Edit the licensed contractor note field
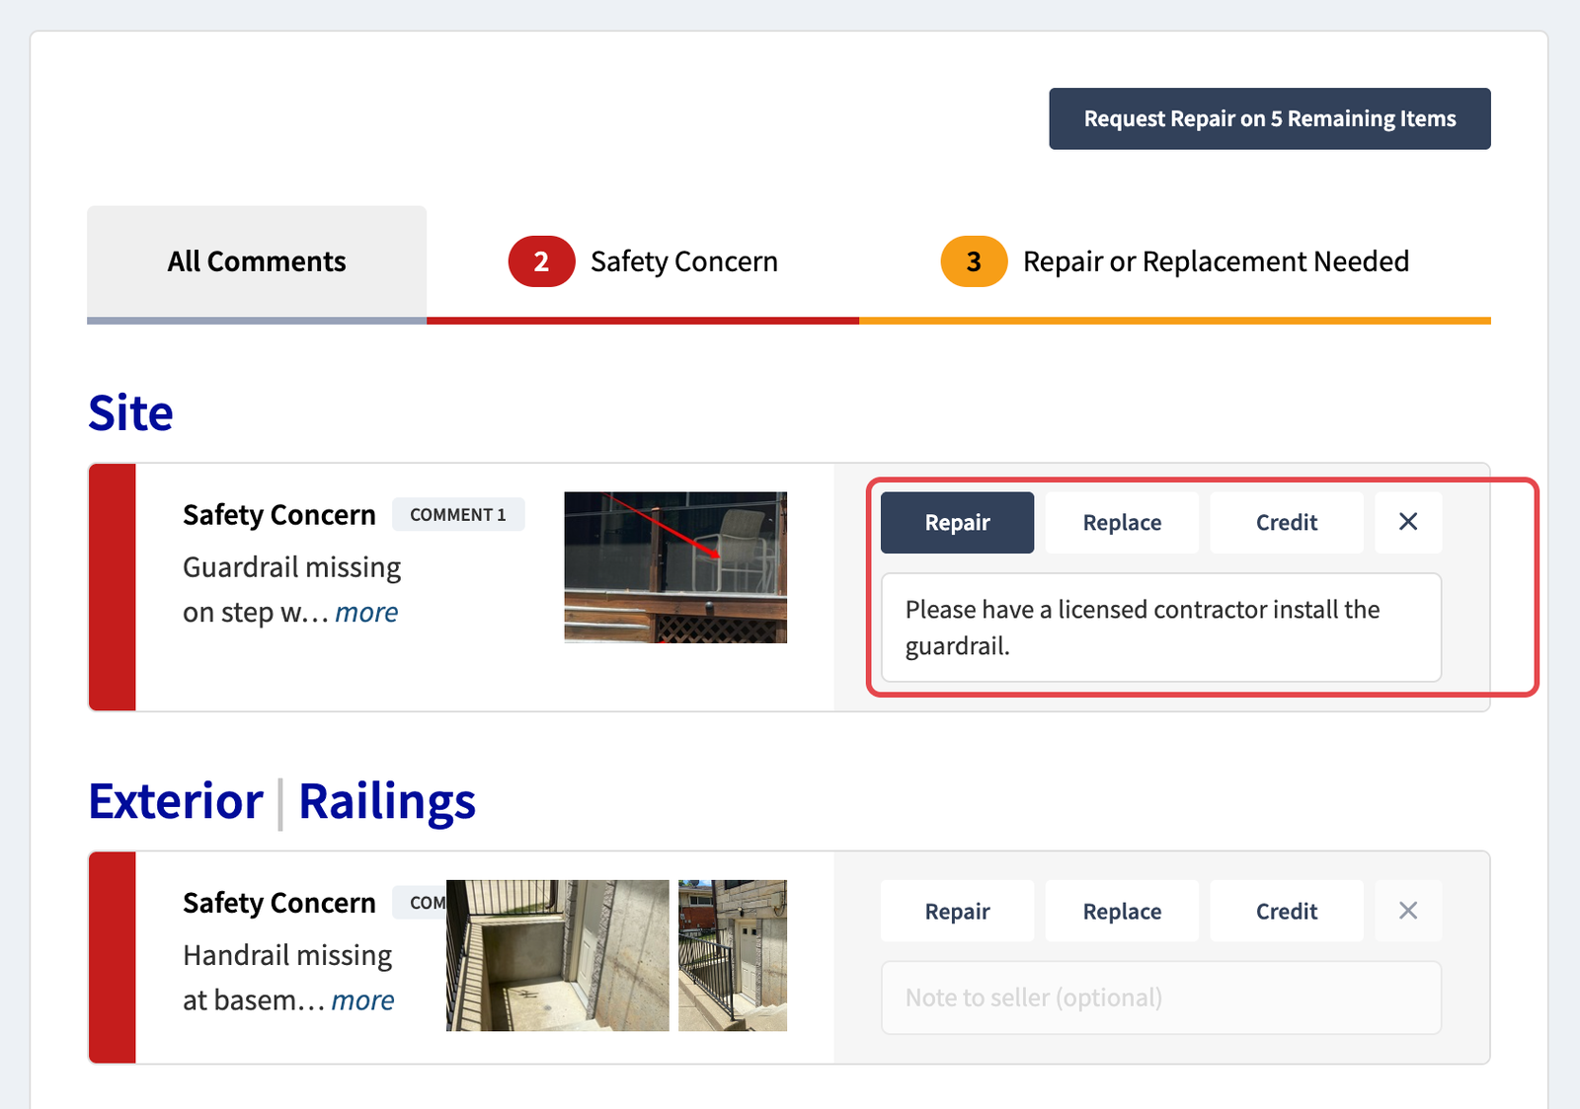The image size is (1580, 1109). click(x=1161, y=628)
